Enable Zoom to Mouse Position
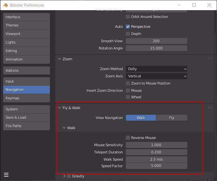The width and height of the screenshot is (217, 181). click(x=128, y=83)
